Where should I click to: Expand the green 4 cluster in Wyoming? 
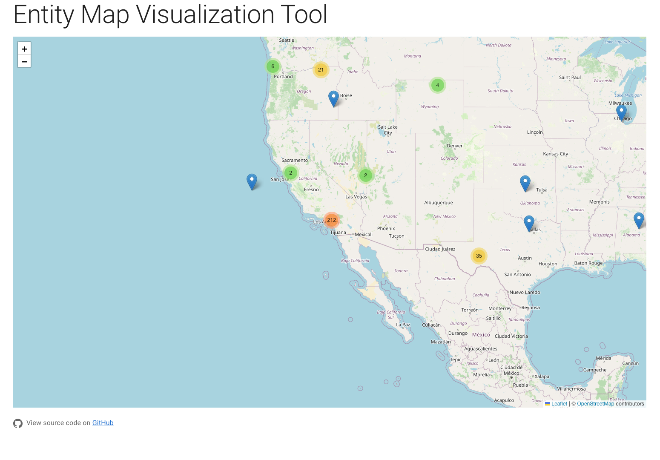coord(437,85)
